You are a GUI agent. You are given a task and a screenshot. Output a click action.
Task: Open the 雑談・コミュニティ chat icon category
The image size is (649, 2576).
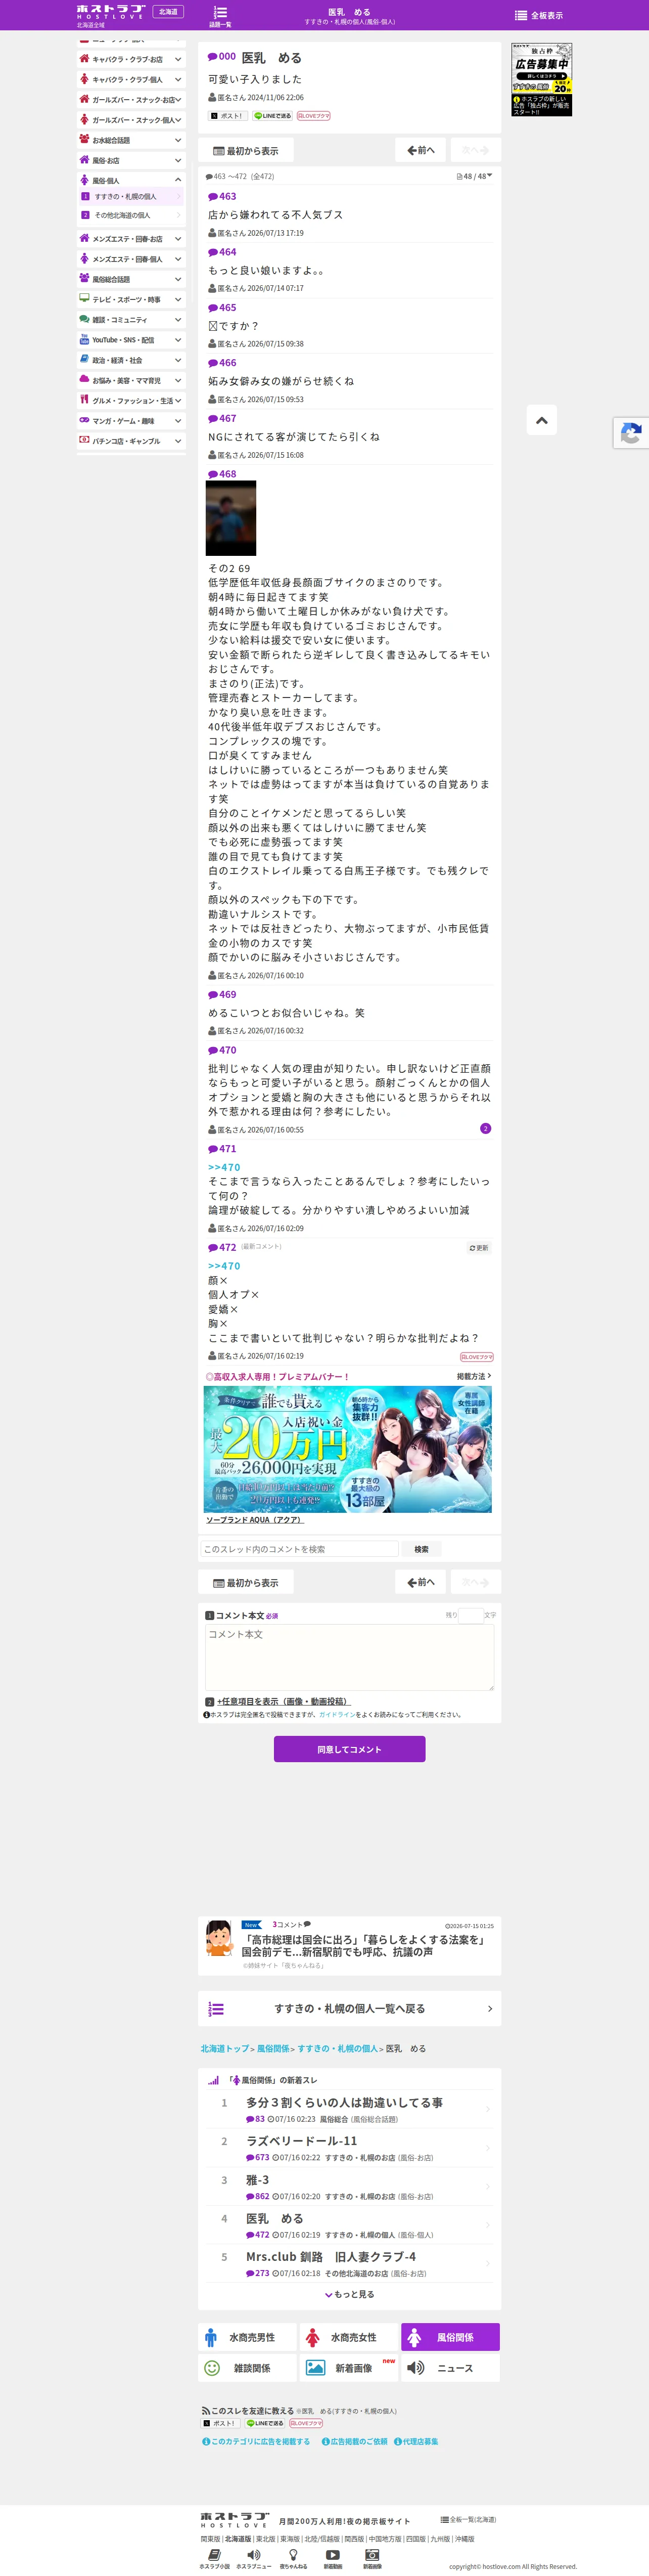[x=84, y=319]
